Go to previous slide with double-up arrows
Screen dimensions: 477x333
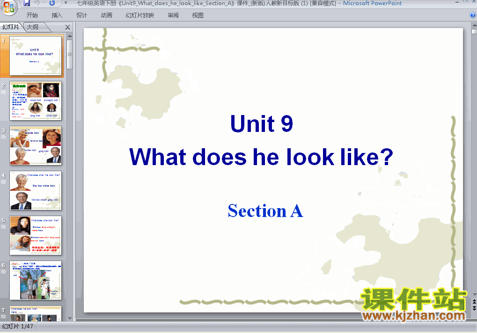point(474,302)
